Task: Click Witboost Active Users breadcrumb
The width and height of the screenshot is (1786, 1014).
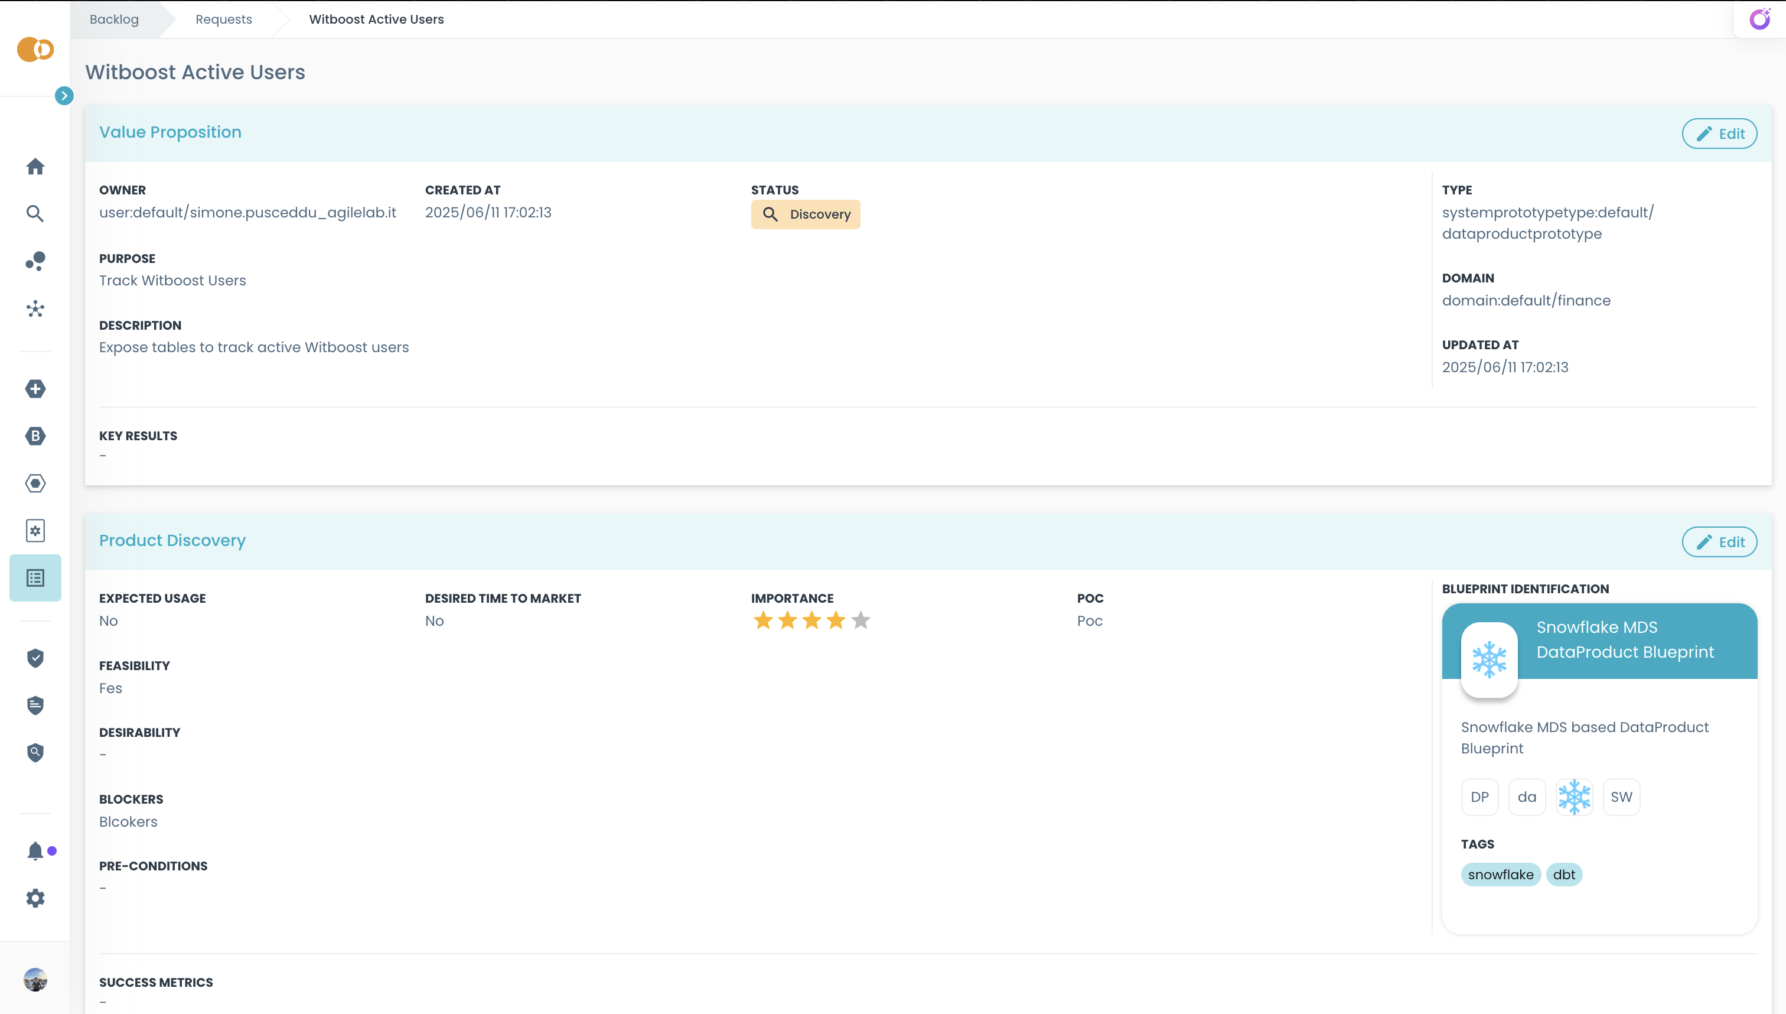Action: [x=377, y=19]
